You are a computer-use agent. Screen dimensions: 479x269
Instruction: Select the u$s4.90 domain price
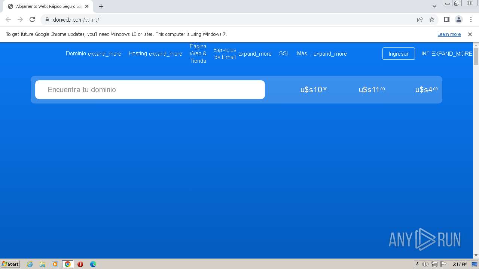(x=426, y=90)
